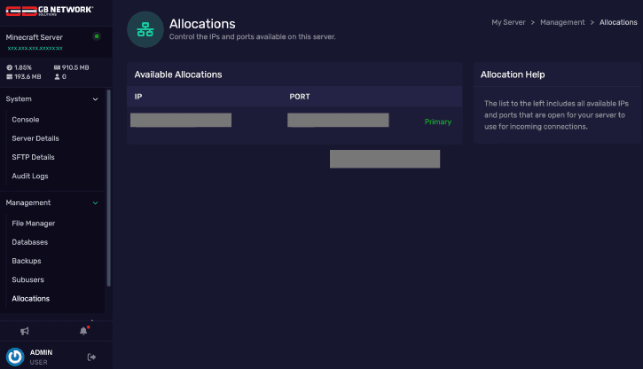Screen dimensions: 643x369
Task: Collapse the Management section
Action: 96,203
